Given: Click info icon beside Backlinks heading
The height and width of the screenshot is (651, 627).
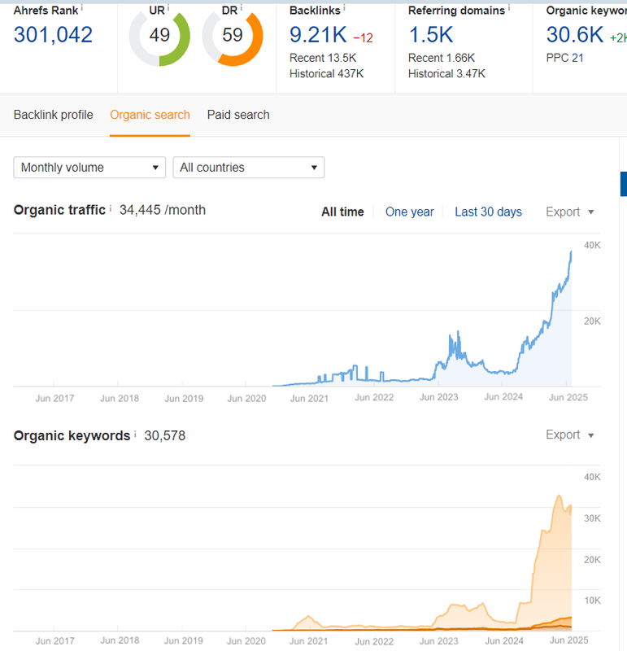Looking at the screenshot, I should pos(344,7).
